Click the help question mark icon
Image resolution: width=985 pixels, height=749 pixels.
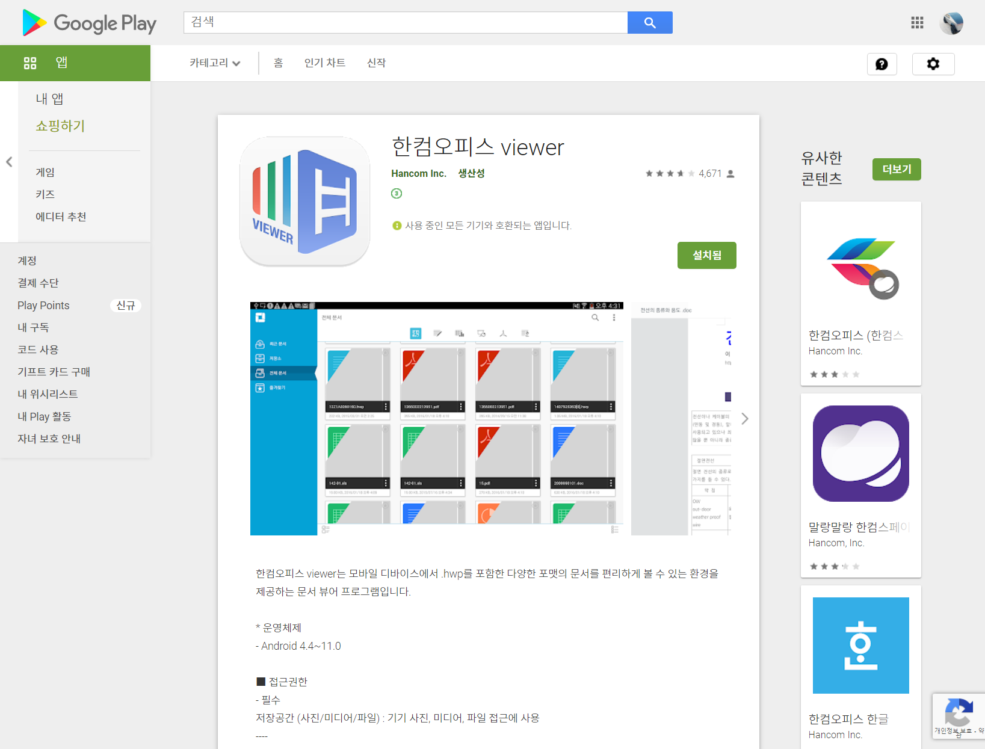[882, 64]
